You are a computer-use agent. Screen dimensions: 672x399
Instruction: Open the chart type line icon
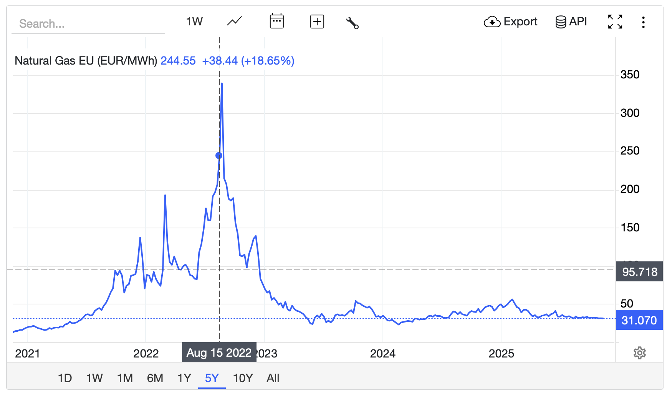[x=234, y=22]
